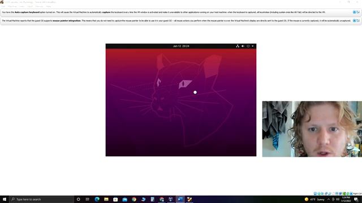362x203 pixels.
Task: Open Microsoft Store from the taskbar
Action: (x=115, y=199)
